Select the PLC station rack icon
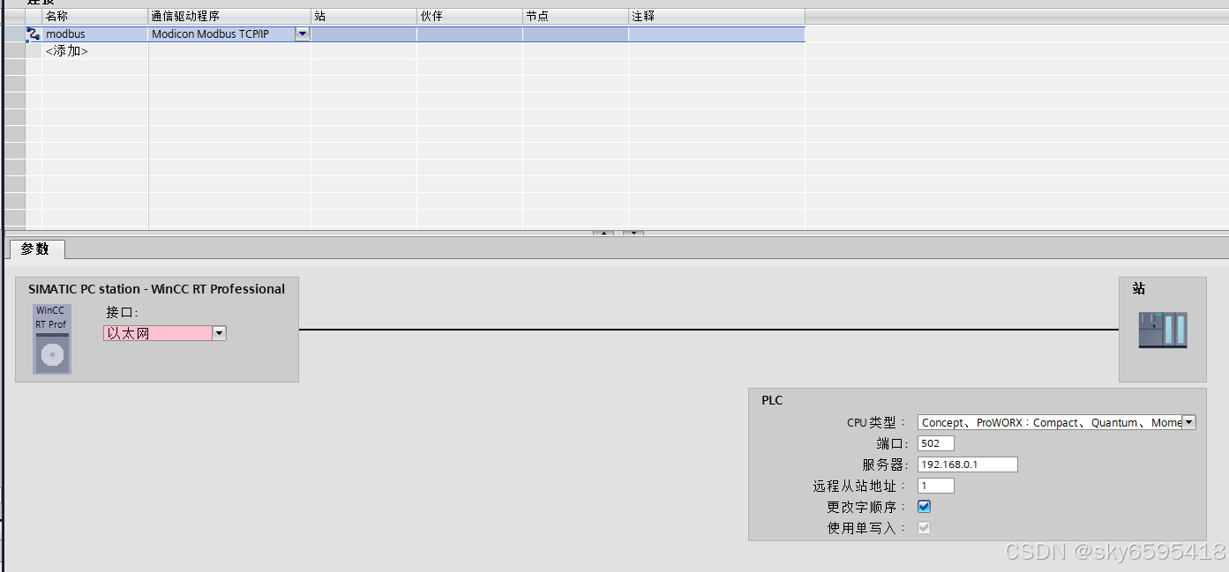The image size is (1229, 572). [1162, 329]
